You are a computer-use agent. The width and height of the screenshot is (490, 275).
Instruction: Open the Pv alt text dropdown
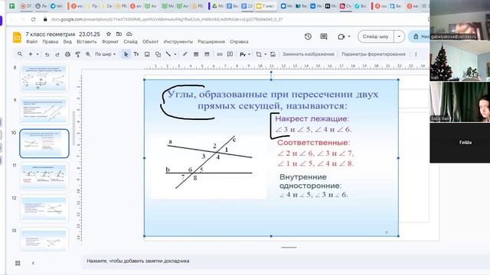(245, 54)
